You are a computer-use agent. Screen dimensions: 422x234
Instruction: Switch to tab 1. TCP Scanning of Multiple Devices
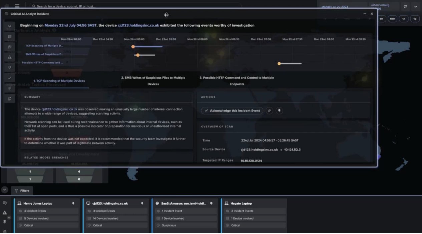coord(59,81)
